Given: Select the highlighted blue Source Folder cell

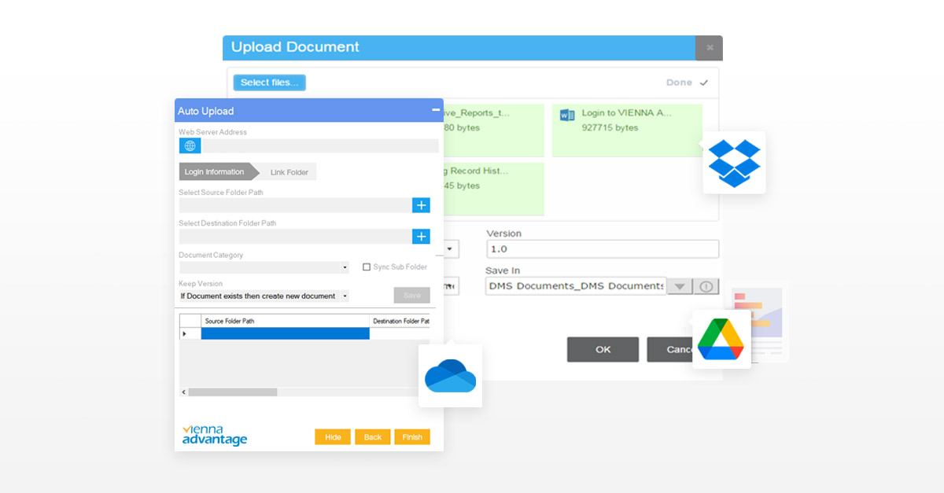Looking at the screenshot, I should 285,333.
